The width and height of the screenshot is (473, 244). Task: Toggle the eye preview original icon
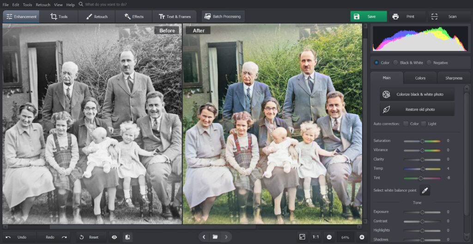114,237
